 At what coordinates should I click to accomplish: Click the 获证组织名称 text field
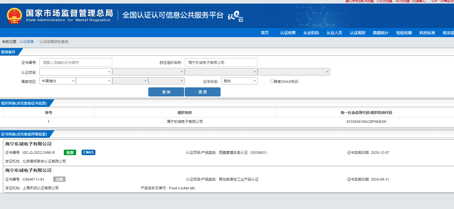(x=221, y=63)
